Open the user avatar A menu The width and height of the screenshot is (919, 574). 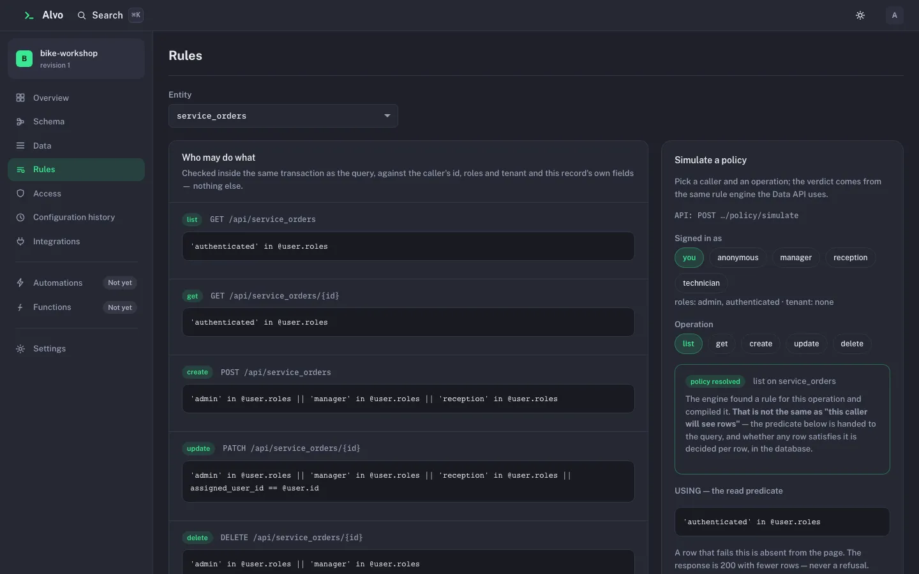pos(894,15)
